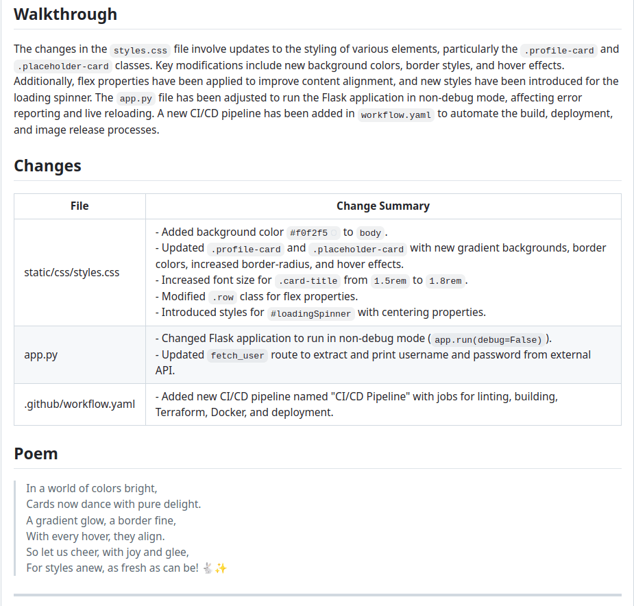Click the styles.css code tag in Walkthrough
Viewport: 634px width, 606px height.
point(140,50)
